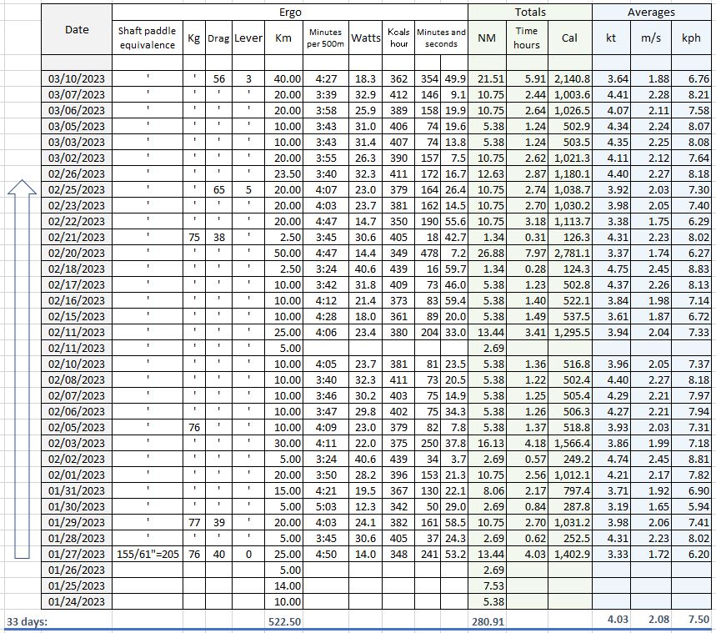
Task: Click the 01/27/2023 date cell
Action: click(76, 554)
